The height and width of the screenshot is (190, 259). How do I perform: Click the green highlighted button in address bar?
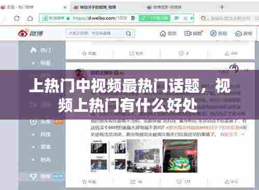click(x=154, y=18)
